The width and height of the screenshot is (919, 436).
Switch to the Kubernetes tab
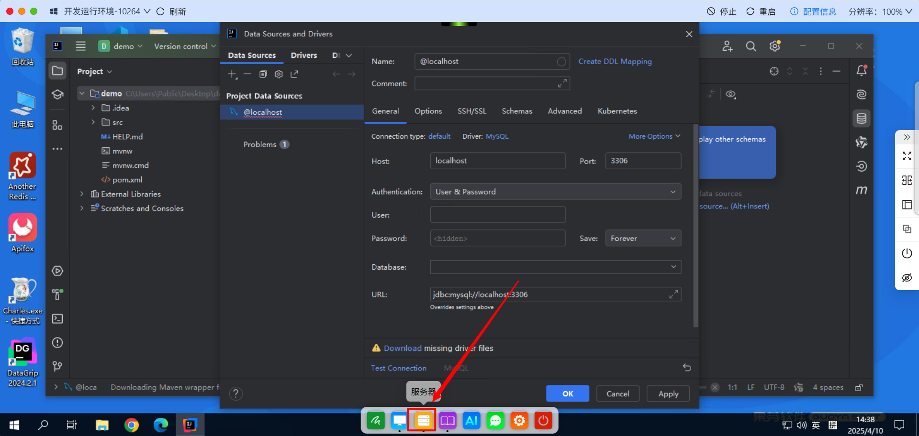[617, 111]
